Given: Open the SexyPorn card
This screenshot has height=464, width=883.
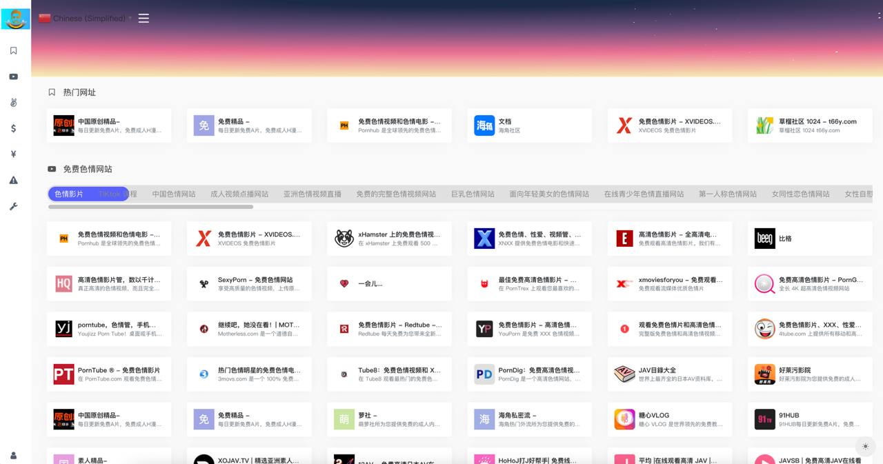Looking at the screenshot, I should (249, 284).
